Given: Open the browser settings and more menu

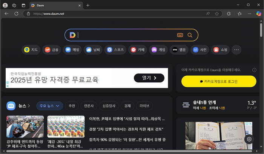Looking at the screenshot, I should click(249, 14).
